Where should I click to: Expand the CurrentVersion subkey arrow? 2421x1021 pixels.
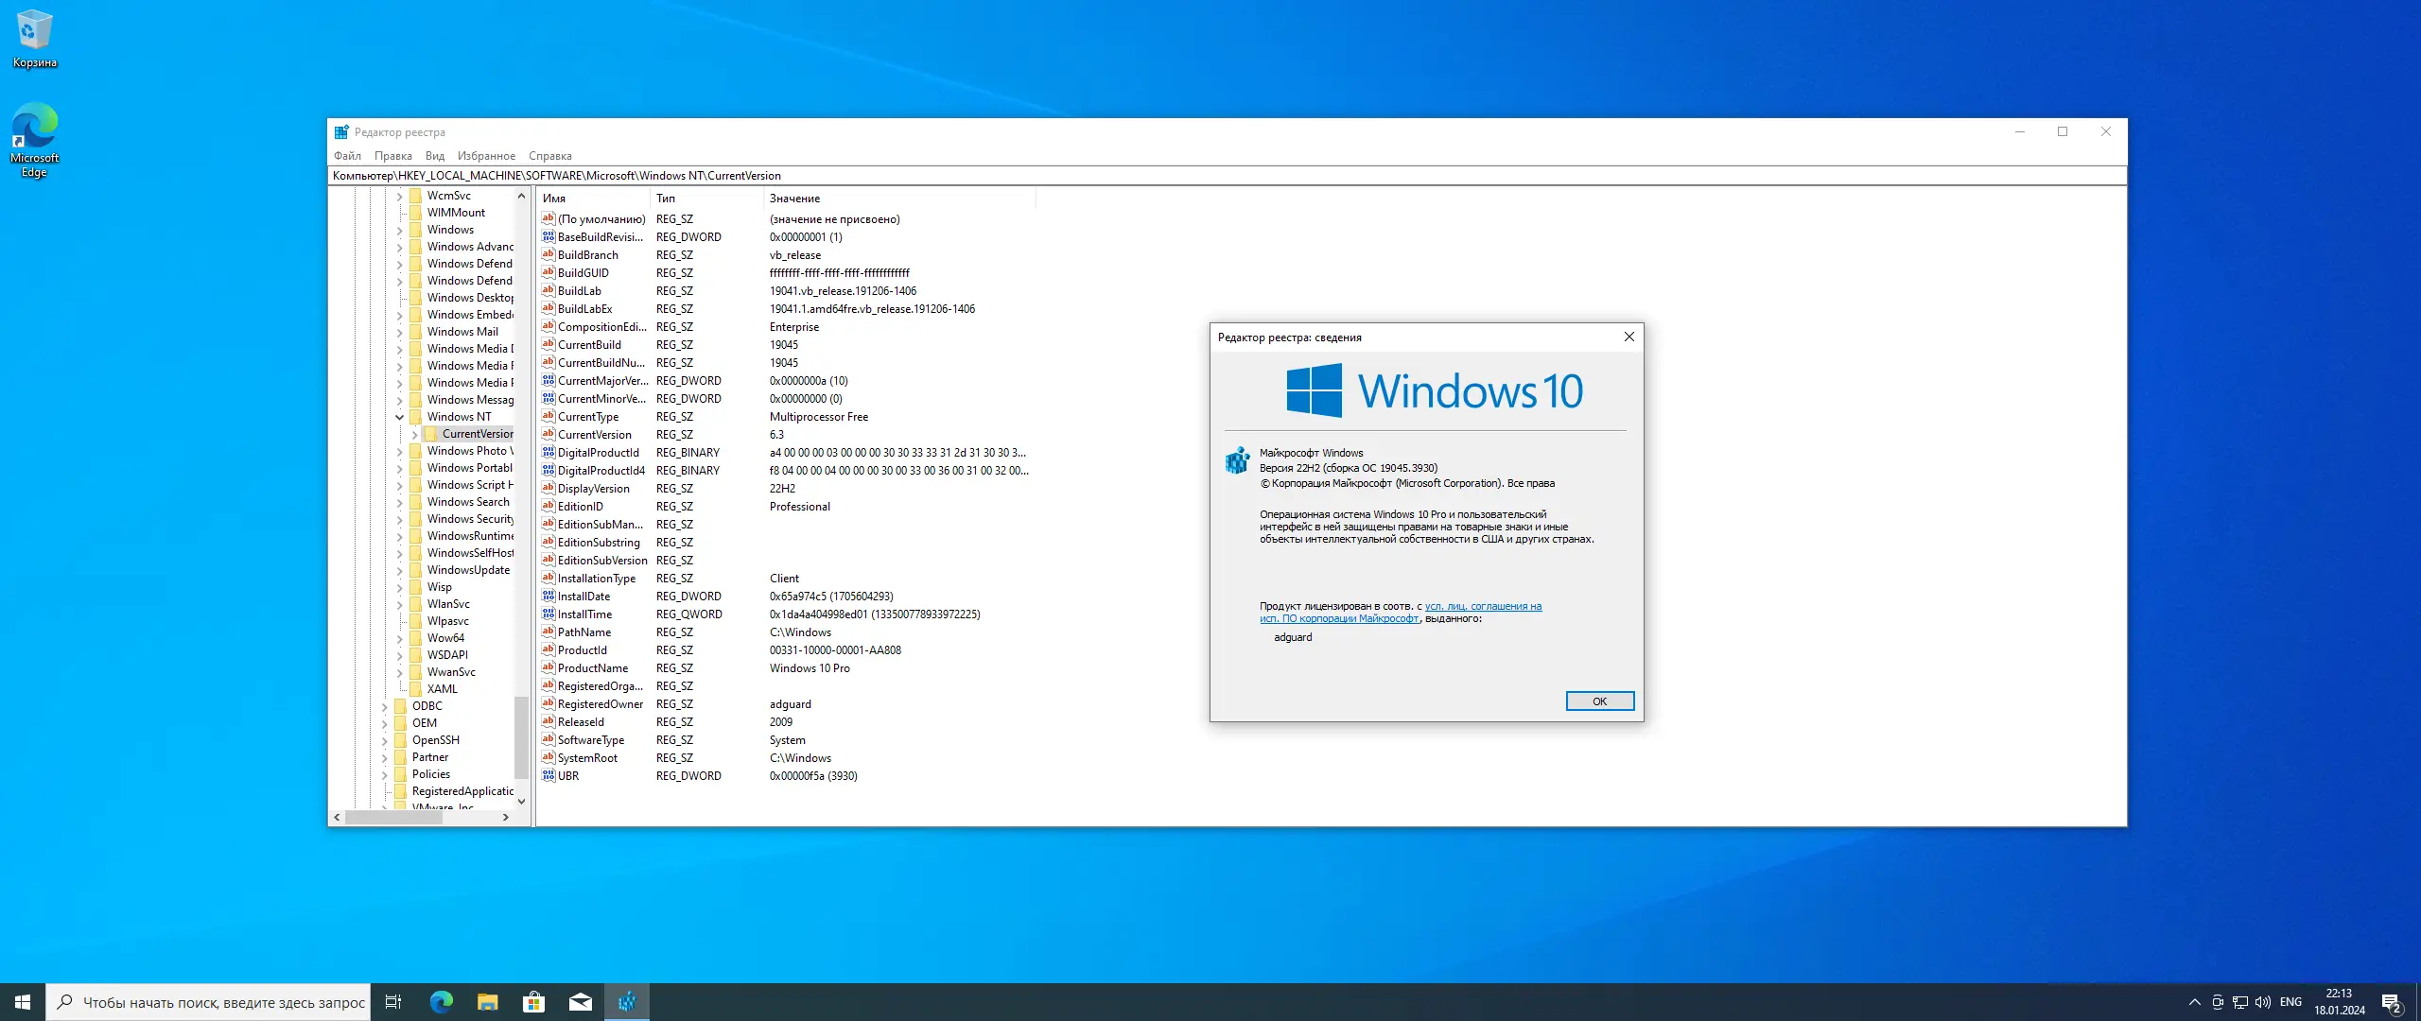tap(414, 434)
